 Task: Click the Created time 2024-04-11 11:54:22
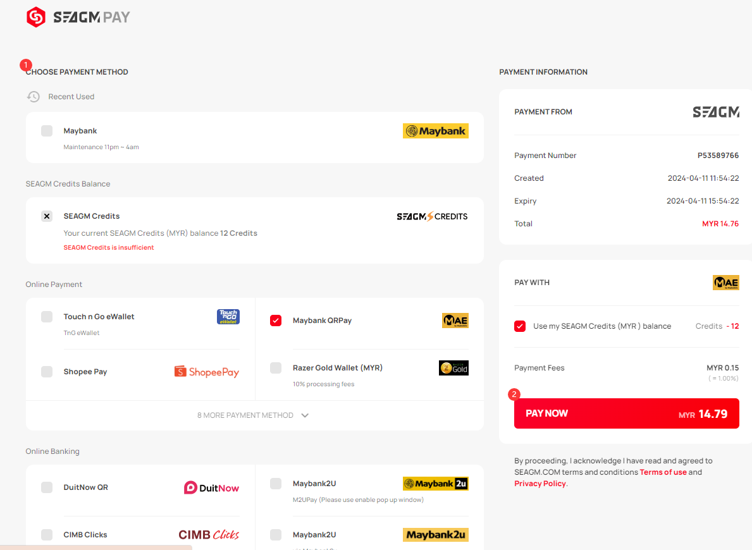(x=703, y=178)
